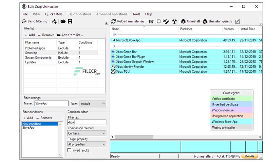Viewport: 280px width, 162px height.
Task: Select the Updates filter row
Action: [x=61, y=62]
